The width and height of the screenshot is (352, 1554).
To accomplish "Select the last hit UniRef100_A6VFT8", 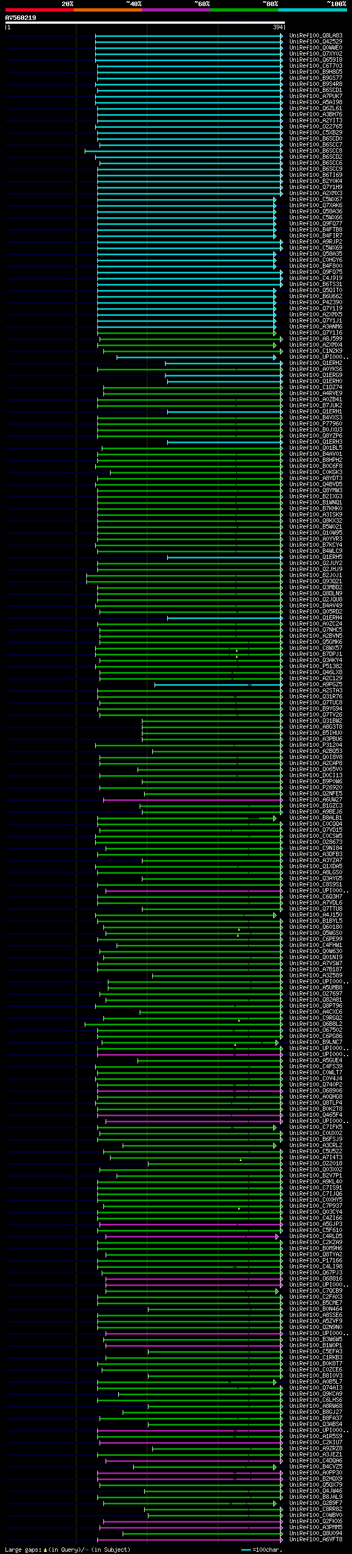I will tap(316, 1540).
